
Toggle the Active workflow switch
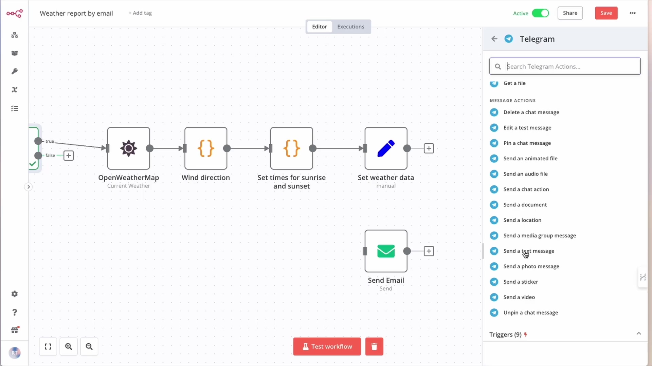(x=540, y=13)
